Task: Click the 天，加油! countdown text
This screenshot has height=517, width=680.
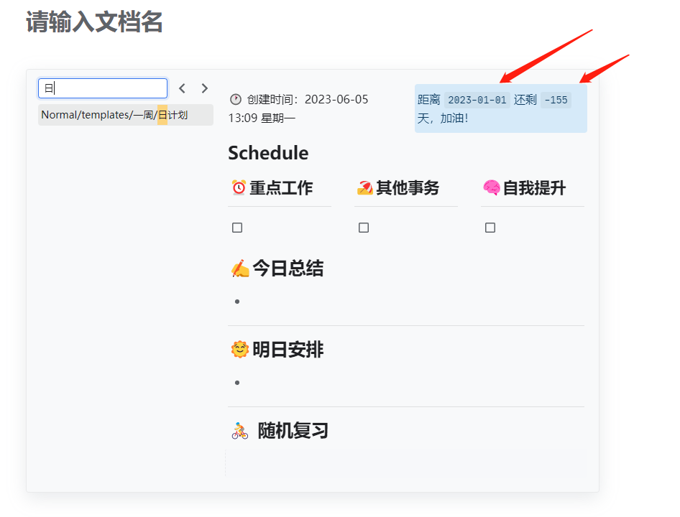Action: pyautogui.click(x=443, y=118)
